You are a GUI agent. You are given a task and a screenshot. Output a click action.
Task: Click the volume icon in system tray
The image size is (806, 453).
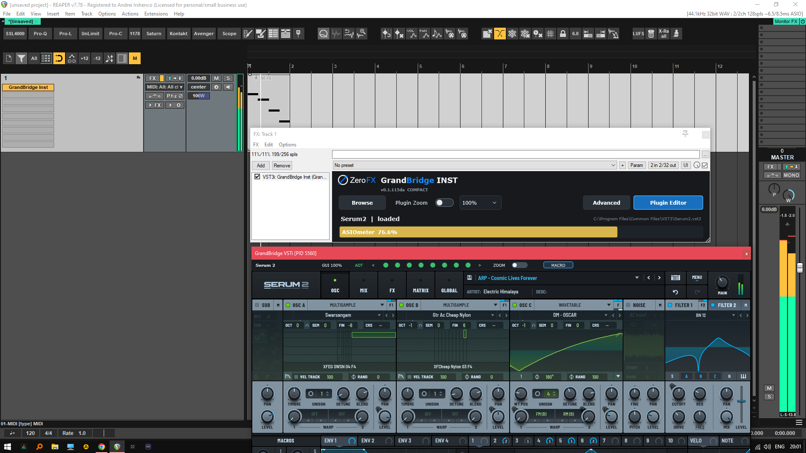coord(767,447)
